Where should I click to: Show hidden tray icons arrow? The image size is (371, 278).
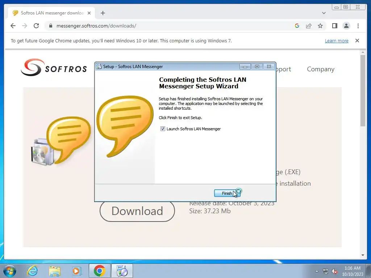pos(317,271)
